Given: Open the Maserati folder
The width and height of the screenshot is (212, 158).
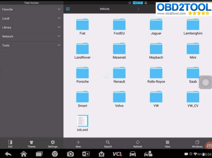Looking at the screenshot, I should 119,51.
